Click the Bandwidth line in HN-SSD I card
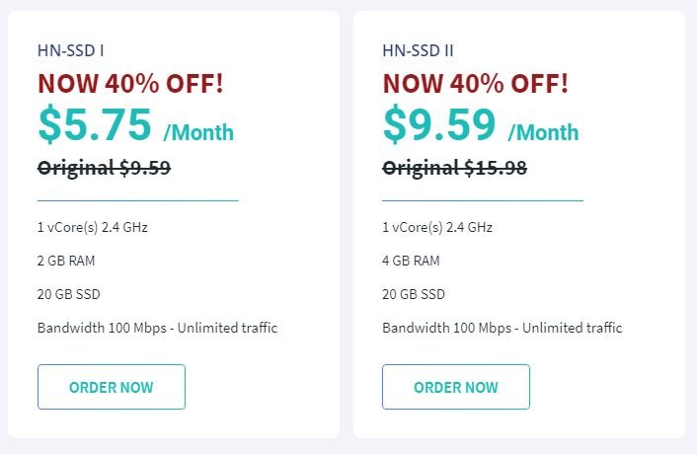The height and width of the screenshot is (454, 697). click(157, 328)
